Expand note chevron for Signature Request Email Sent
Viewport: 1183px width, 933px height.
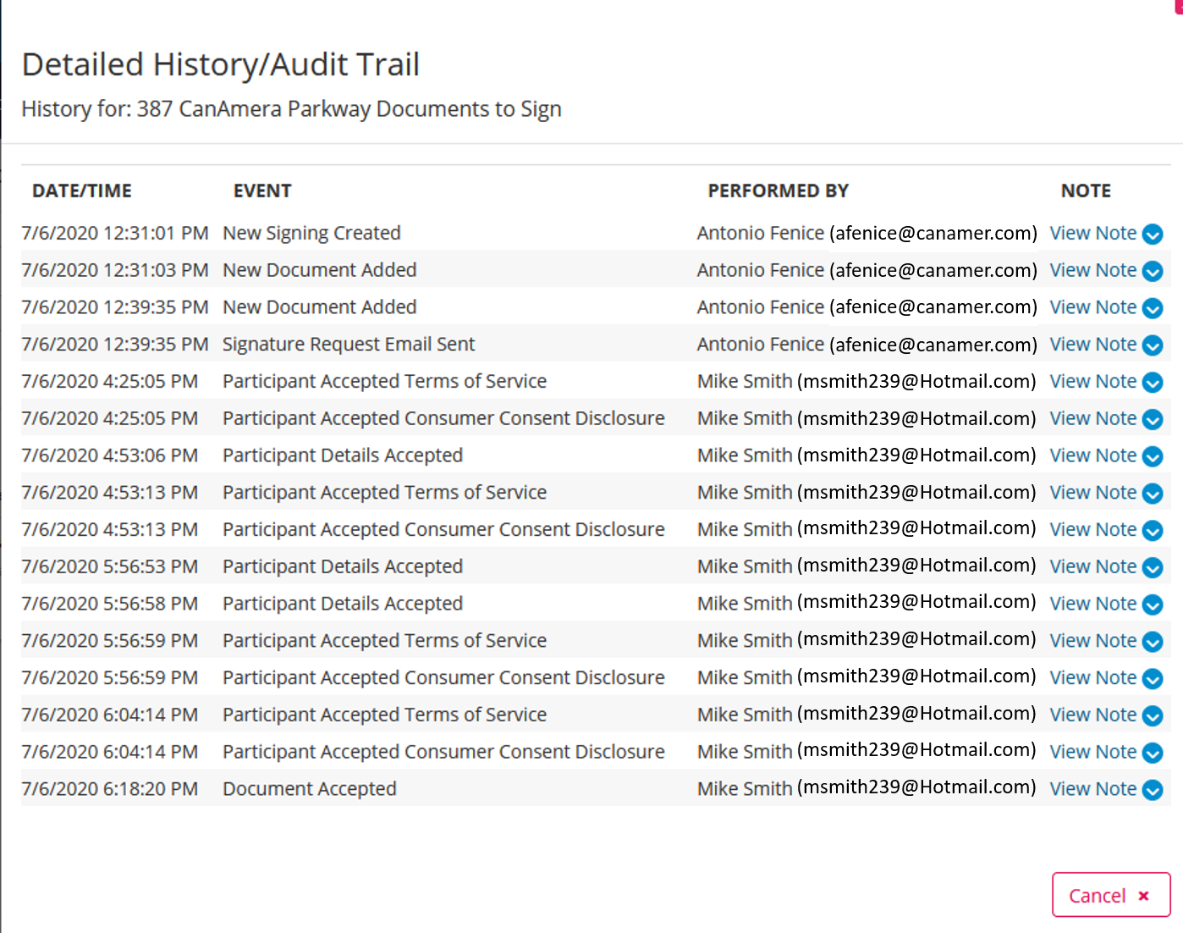[1152, 345]
